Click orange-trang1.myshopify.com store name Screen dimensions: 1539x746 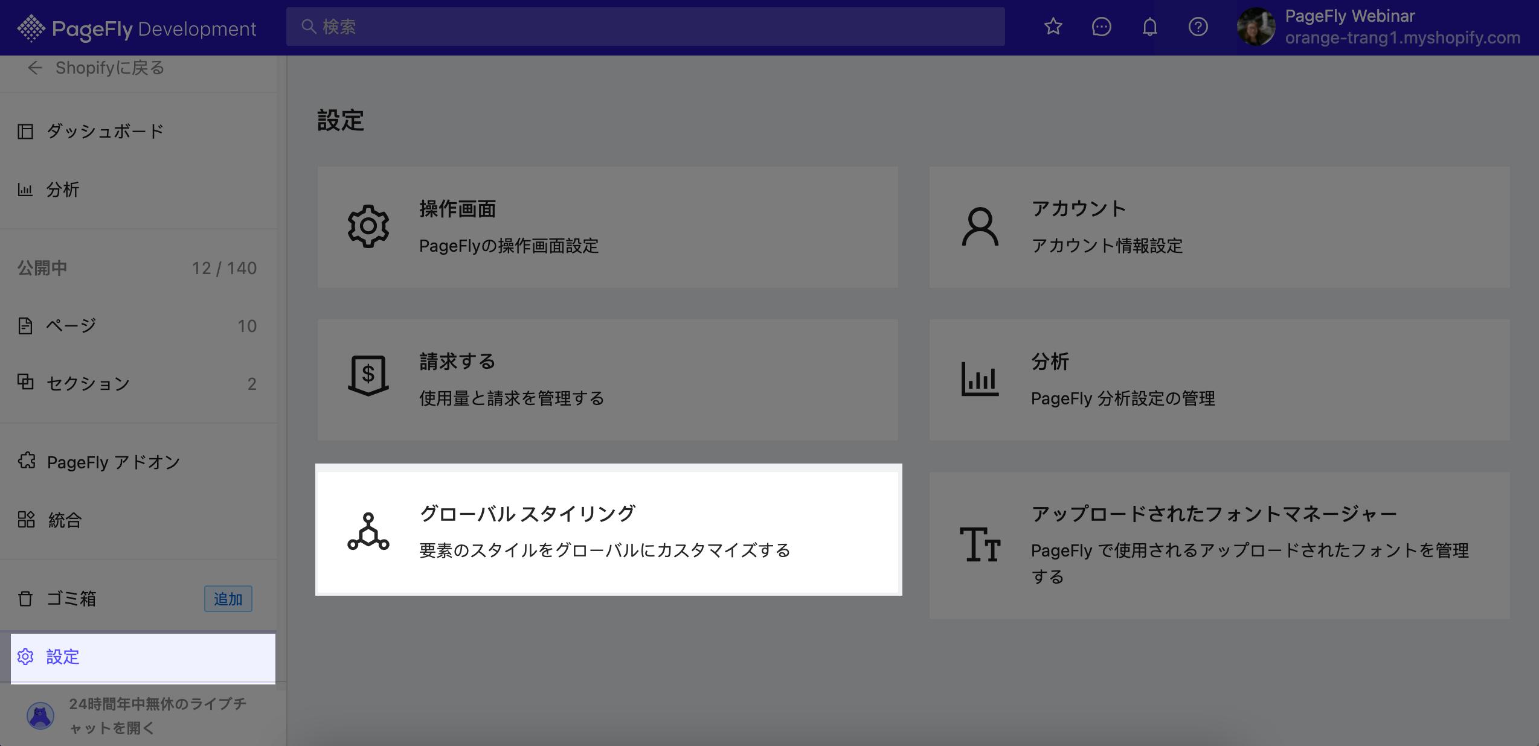[1402, 38]
